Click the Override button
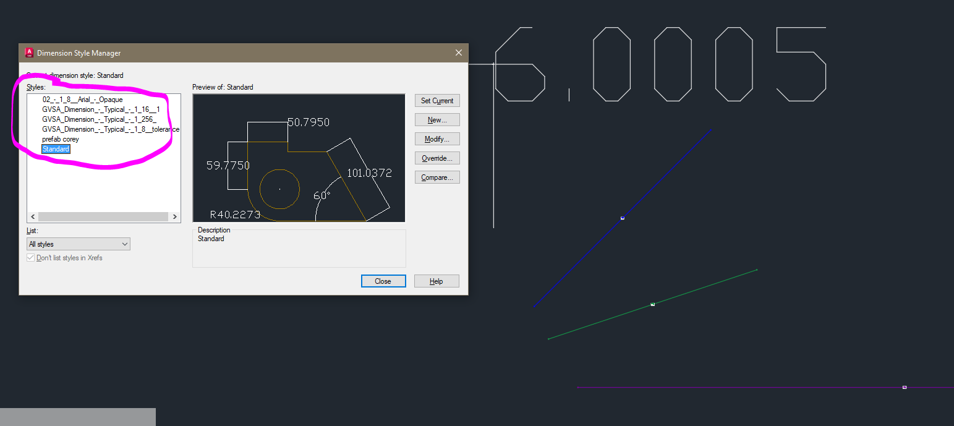This screenshot has width=954, height=426. [437, 158]
